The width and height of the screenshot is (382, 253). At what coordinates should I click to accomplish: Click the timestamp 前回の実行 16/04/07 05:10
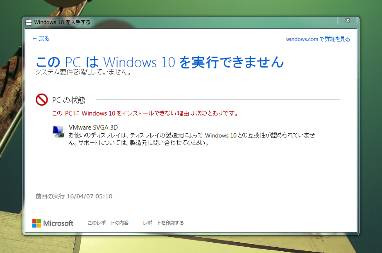point(74,196)
